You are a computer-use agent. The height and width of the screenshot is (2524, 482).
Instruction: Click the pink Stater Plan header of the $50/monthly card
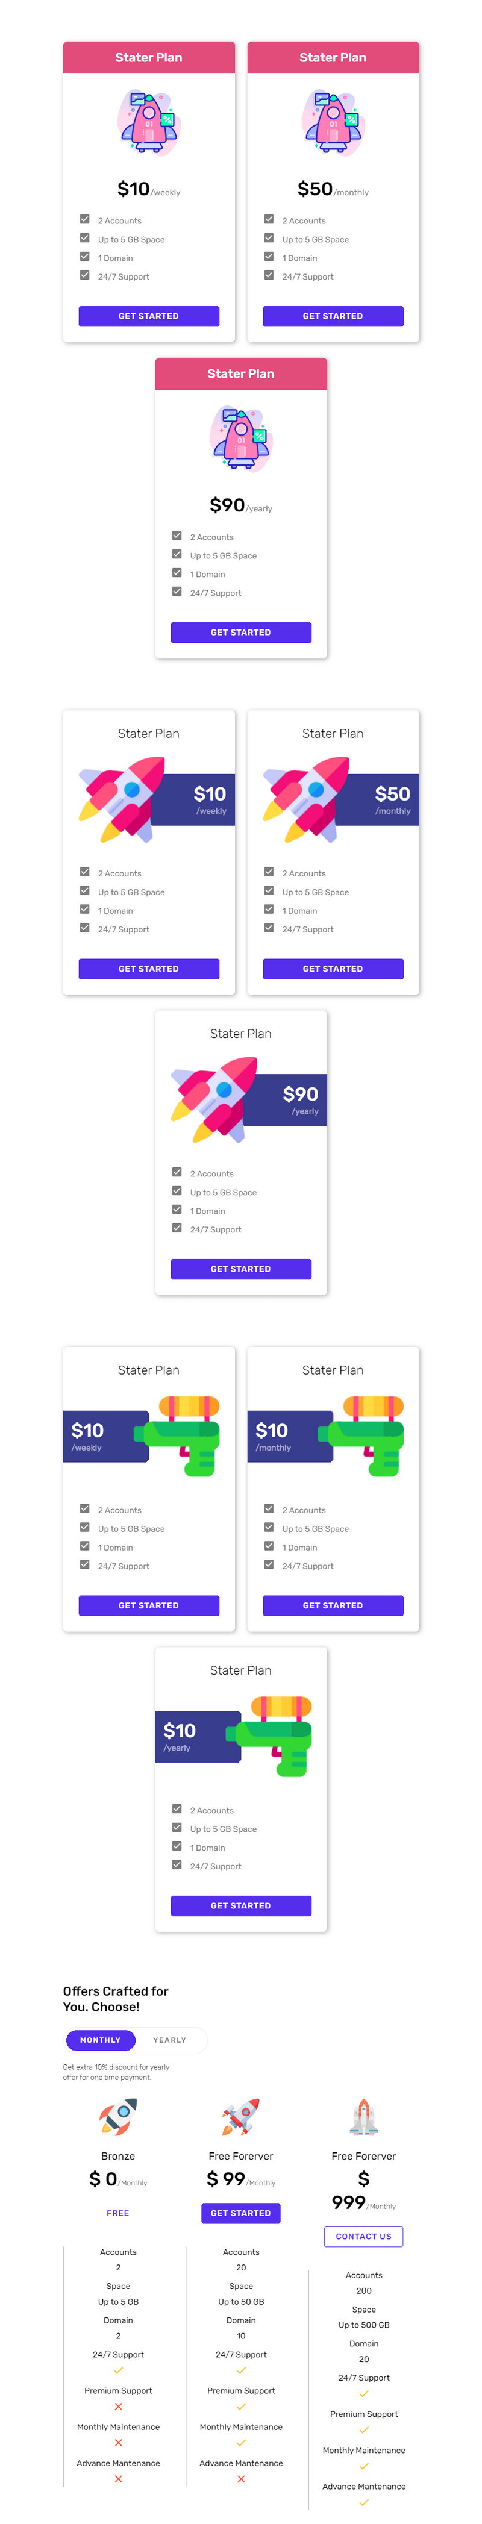click(332, 58)
